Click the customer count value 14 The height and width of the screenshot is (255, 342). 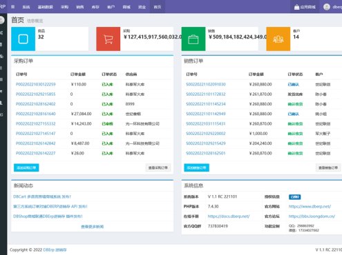pos(296,37)
